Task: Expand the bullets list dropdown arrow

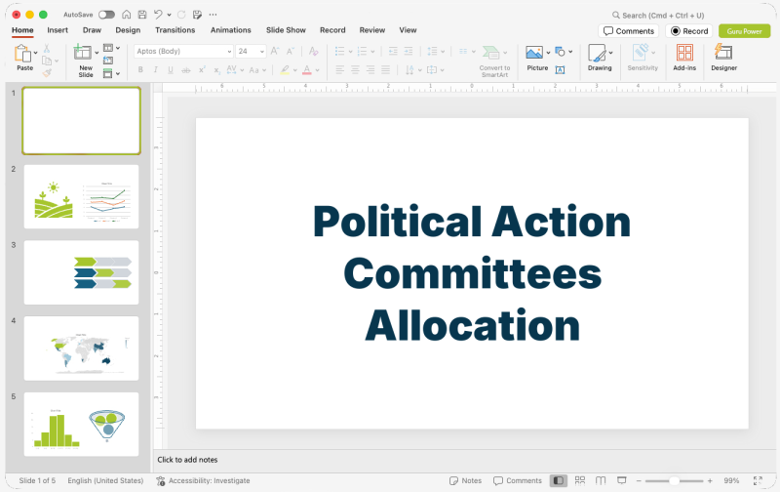Action: (350, 52)
